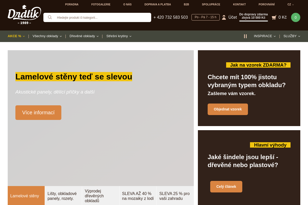Open the SLUŽBY dropdown
The image size is (308, 205).
292,36
